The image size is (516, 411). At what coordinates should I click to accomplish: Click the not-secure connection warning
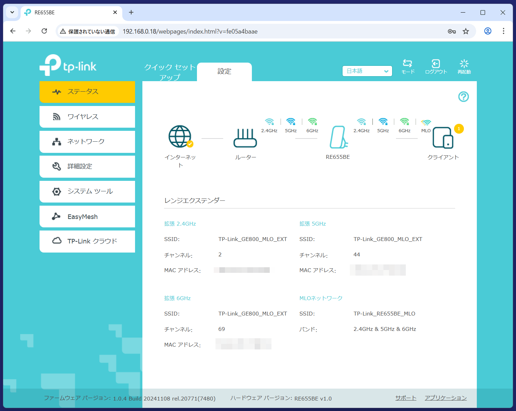pos(87,31)
